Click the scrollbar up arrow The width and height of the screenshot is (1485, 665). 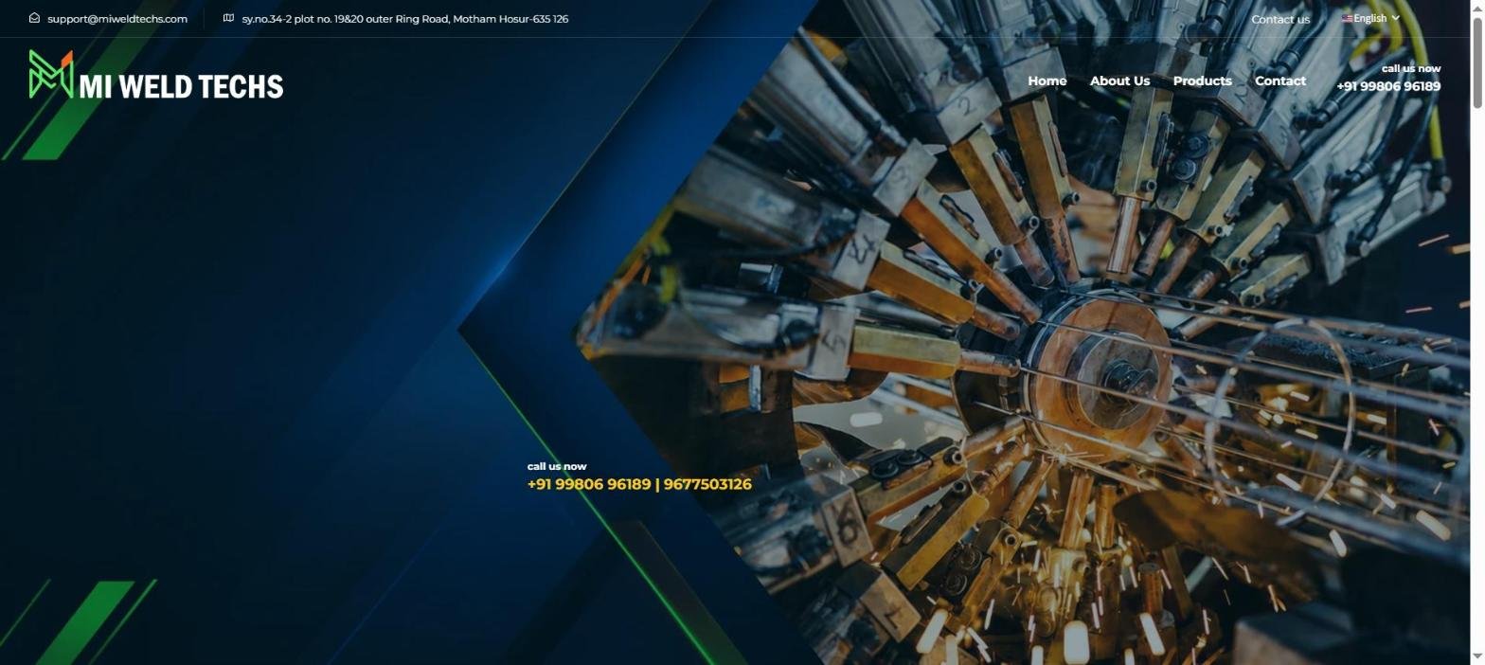coord(1476,8)
